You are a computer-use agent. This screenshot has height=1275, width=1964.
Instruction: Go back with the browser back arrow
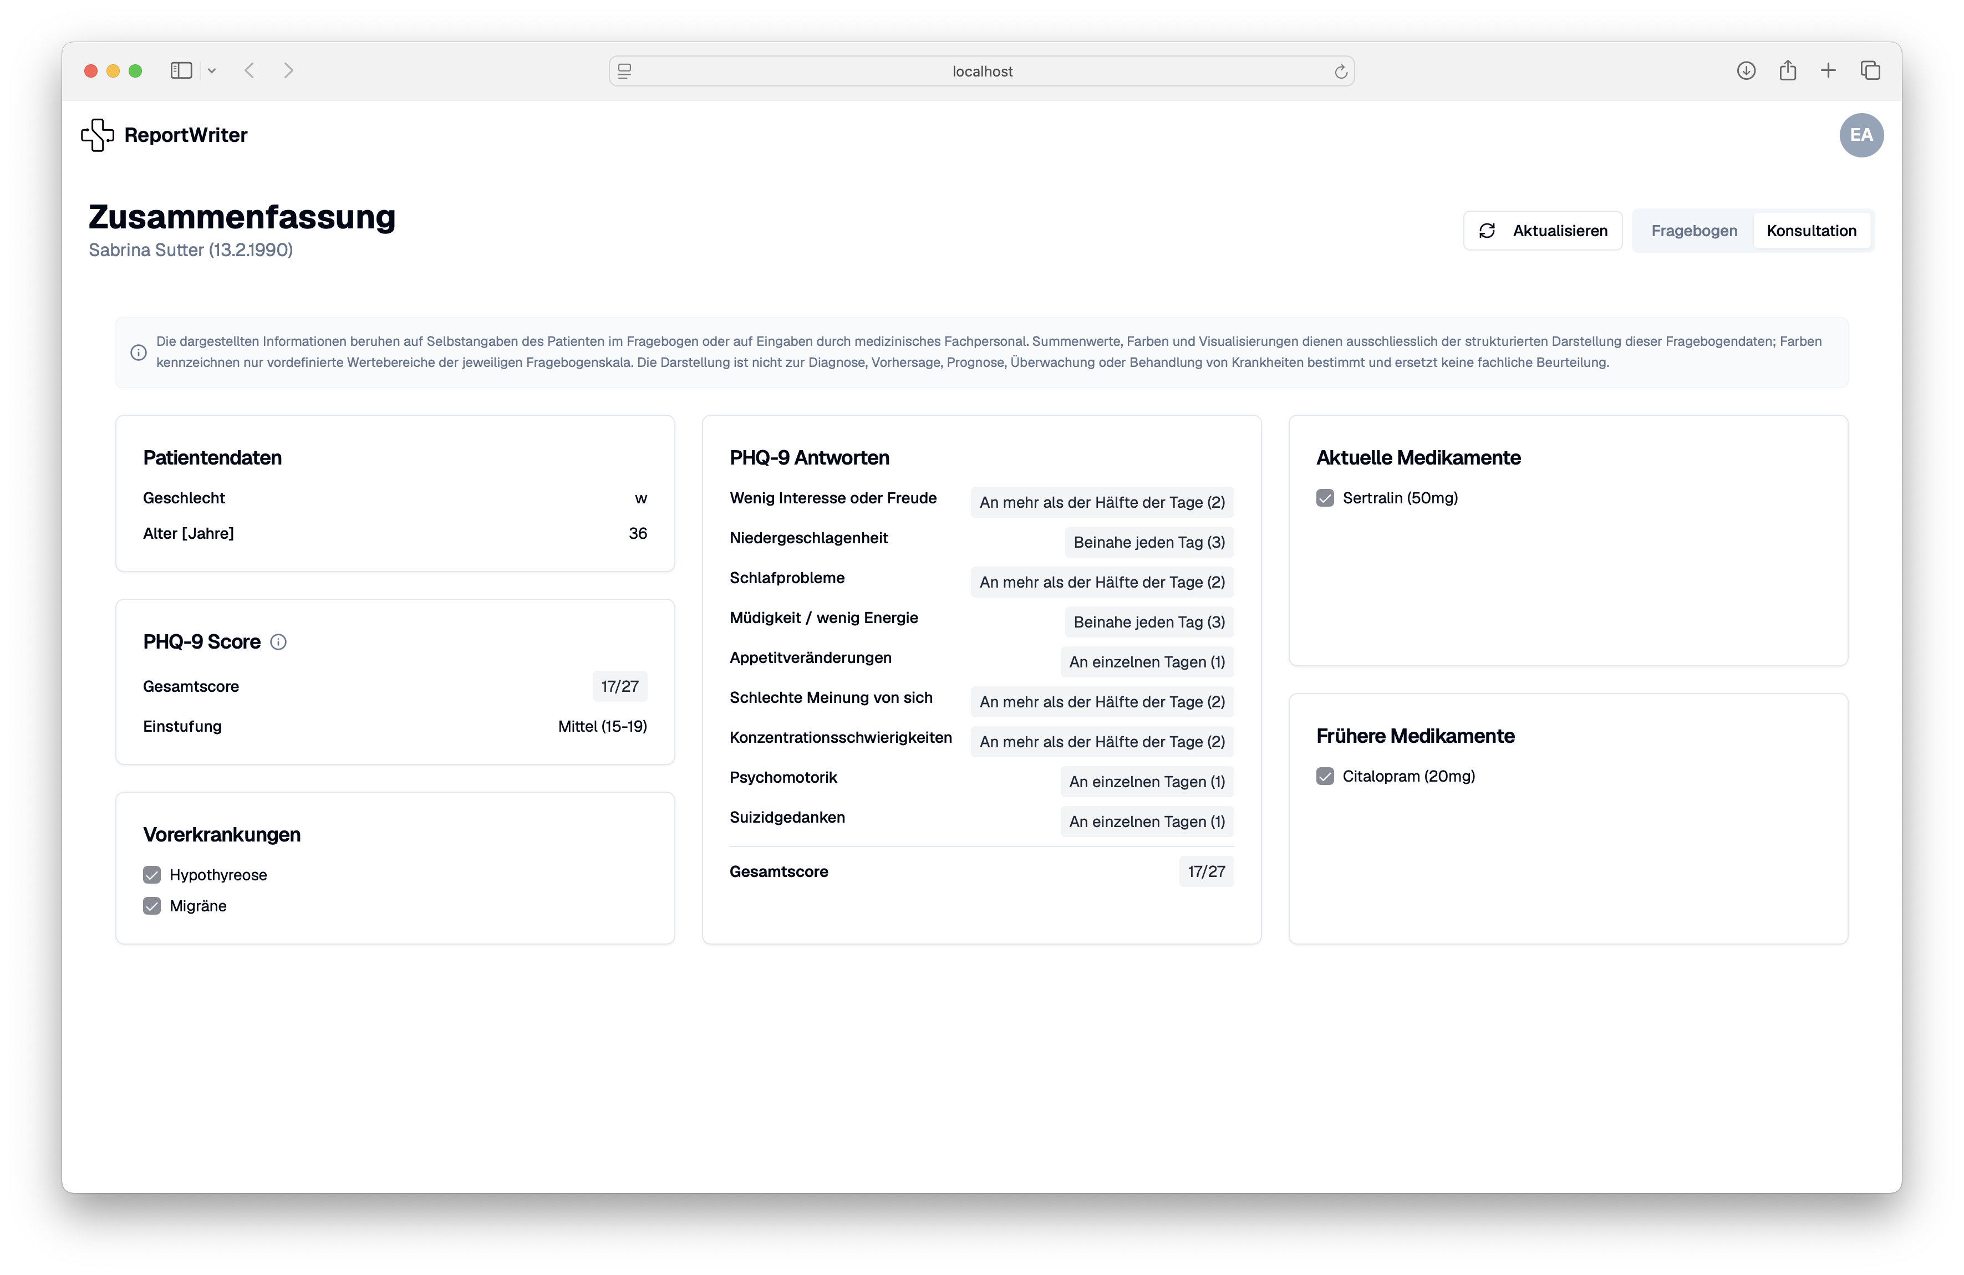click(x=249, y=71)
